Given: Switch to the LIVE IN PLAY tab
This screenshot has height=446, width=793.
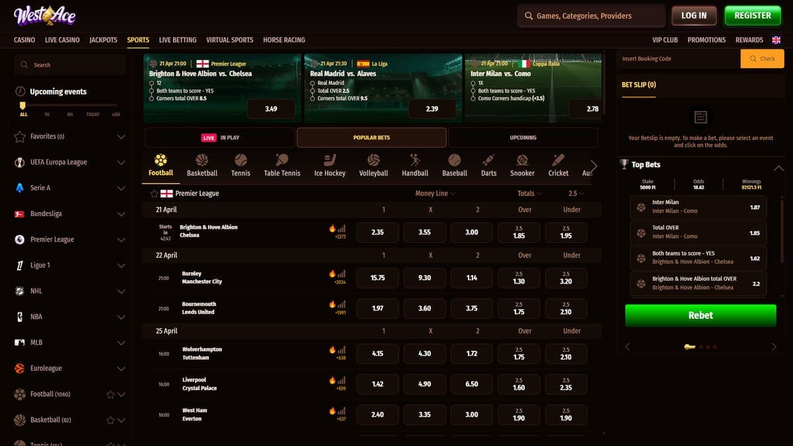Looking at the screenshot, I should tap(220, 137).
